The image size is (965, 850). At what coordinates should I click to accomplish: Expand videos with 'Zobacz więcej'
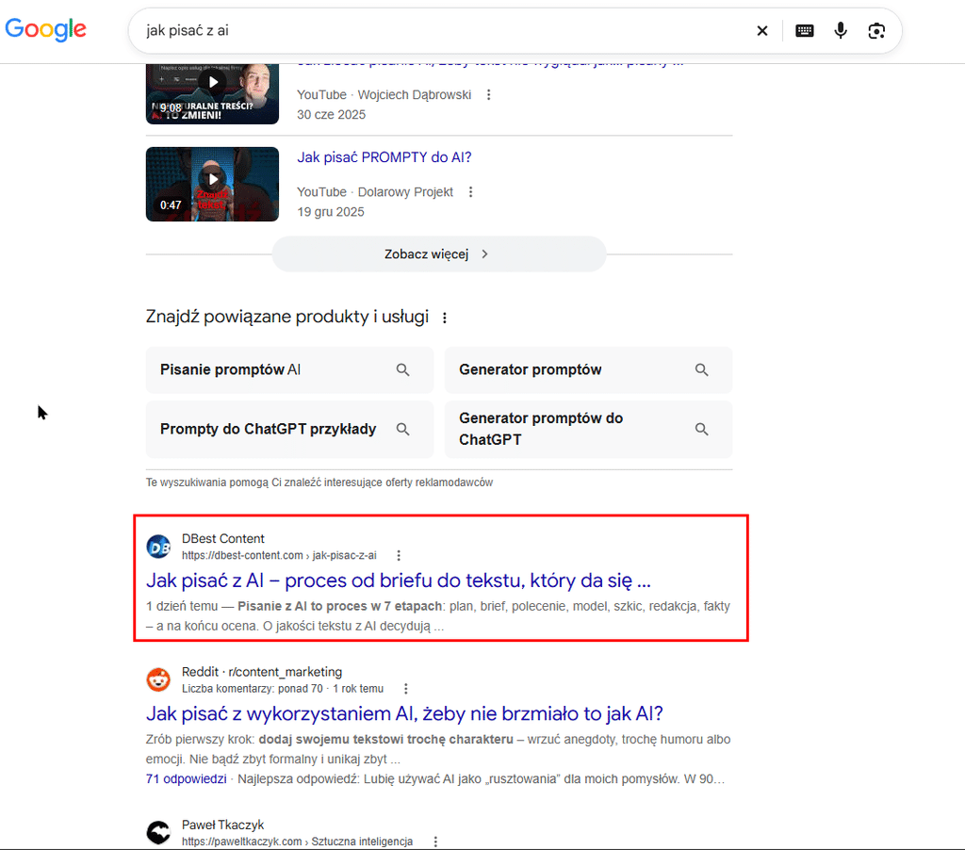[439, 254]
